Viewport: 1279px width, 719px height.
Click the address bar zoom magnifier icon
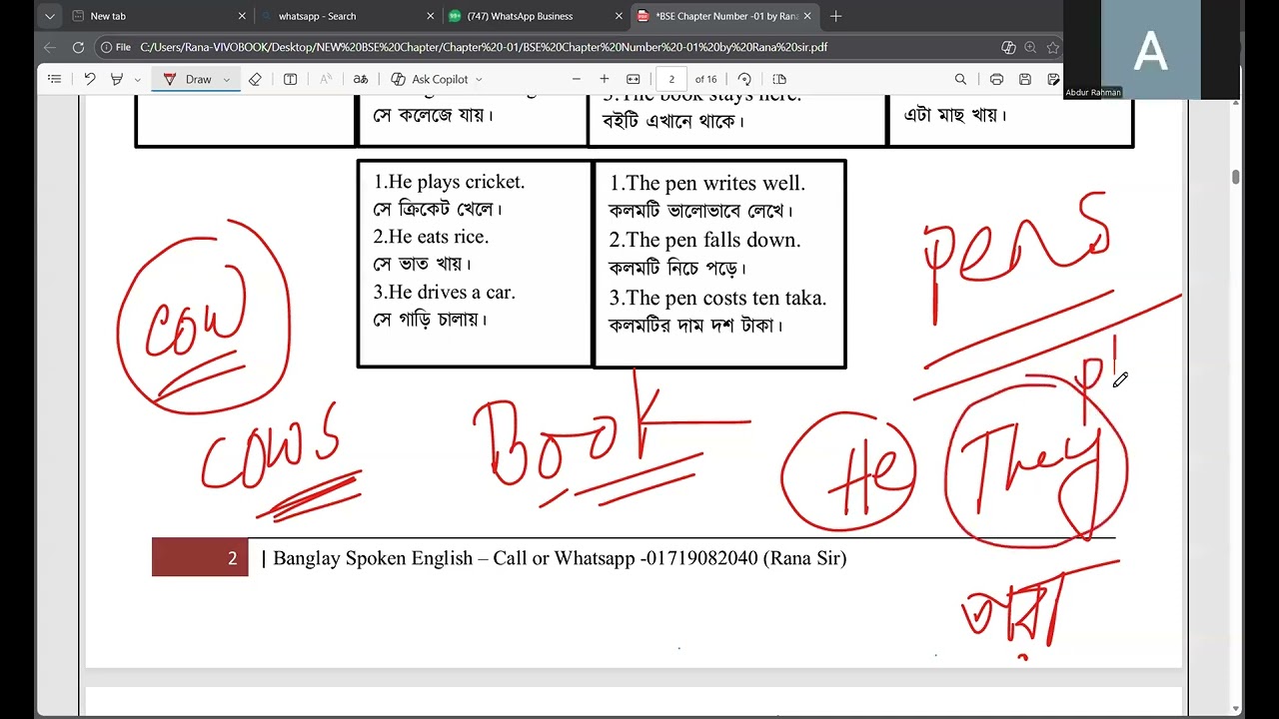pyautogui.click(x=1031, y=47)
